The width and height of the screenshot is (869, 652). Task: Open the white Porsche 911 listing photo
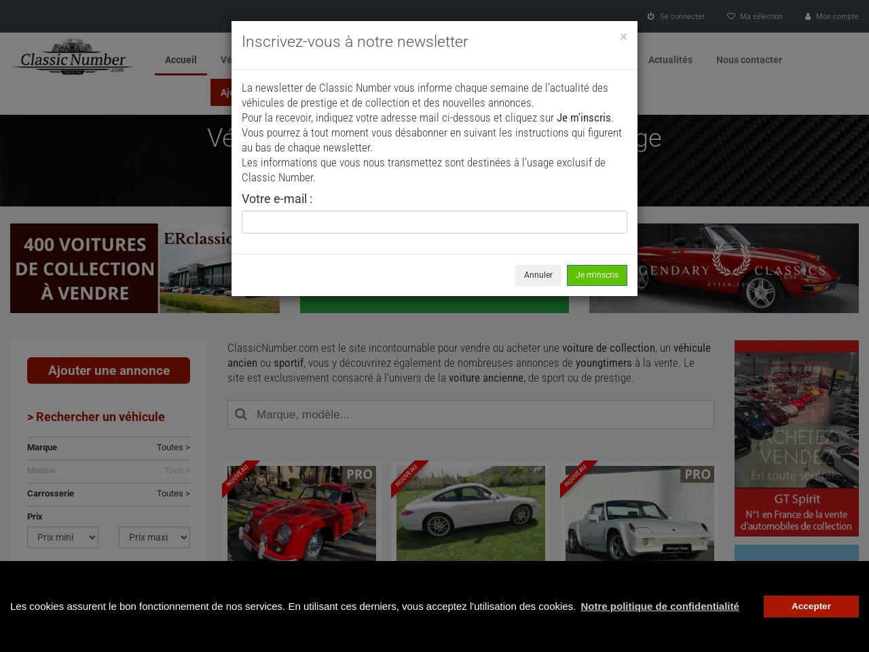click(x=470, y=513)
